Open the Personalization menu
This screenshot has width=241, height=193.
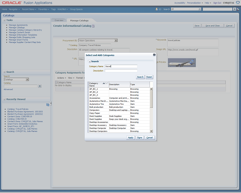coord(195,3)
